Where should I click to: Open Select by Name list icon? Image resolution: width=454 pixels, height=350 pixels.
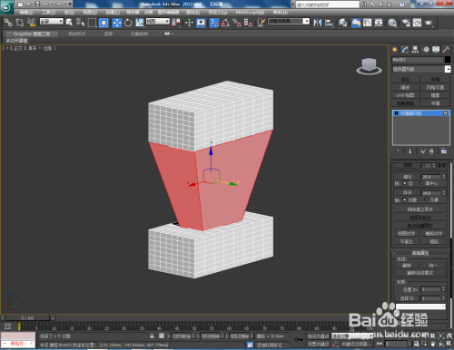pos(80,23)
